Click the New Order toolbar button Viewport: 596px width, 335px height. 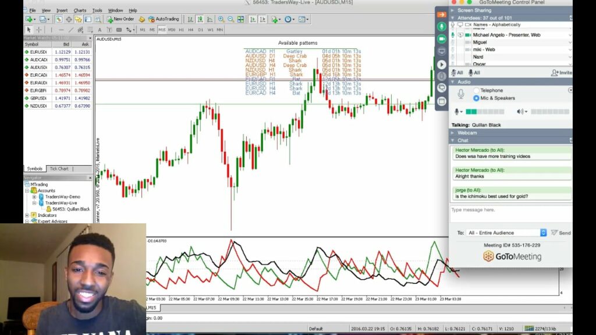120,19
